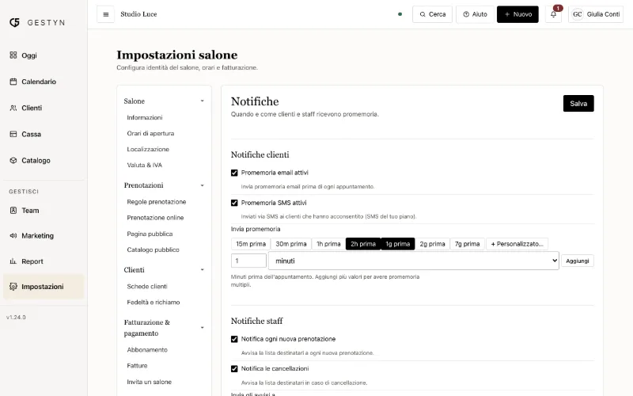
Task: Click the v1.24.0 version label
Action: [x=16, y=318]
